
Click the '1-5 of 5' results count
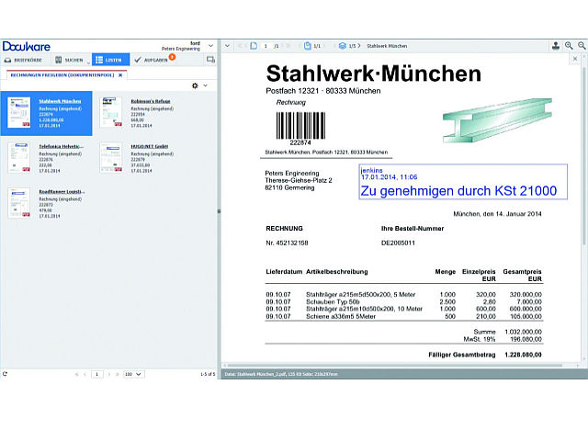point(208,374)
